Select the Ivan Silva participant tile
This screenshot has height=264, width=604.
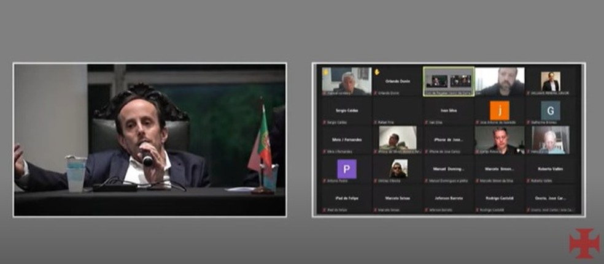448,111
